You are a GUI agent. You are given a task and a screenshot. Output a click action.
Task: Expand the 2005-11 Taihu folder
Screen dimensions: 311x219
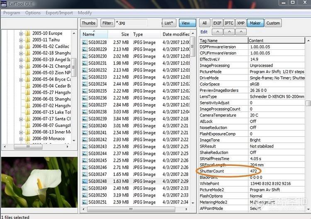coord(21,40)
